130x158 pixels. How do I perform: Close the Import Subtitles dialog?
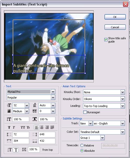[126, 4]
